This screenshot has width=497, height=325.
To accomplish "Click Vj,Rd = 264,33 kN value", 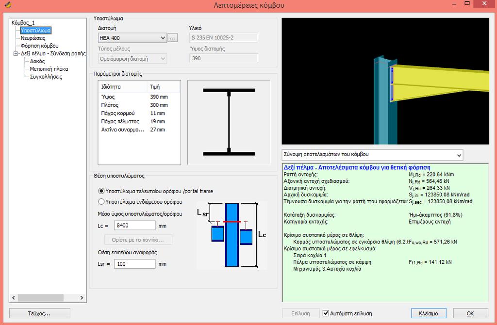I will pyautogui.click(x=429, y=188).
